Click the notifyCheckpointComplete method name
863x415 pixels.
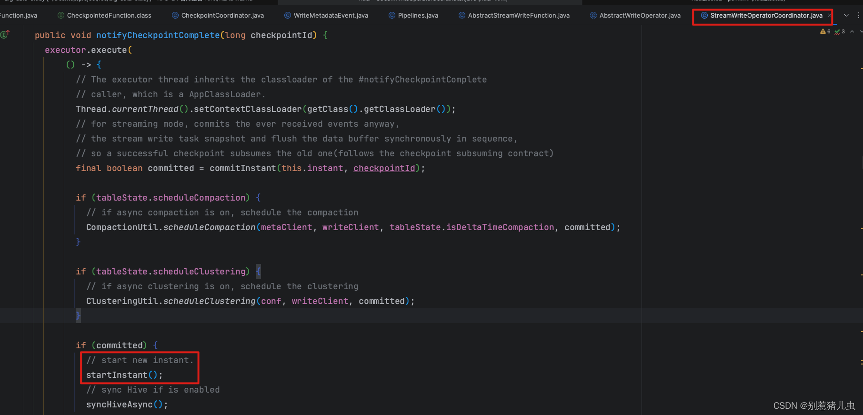coord(158,35)
